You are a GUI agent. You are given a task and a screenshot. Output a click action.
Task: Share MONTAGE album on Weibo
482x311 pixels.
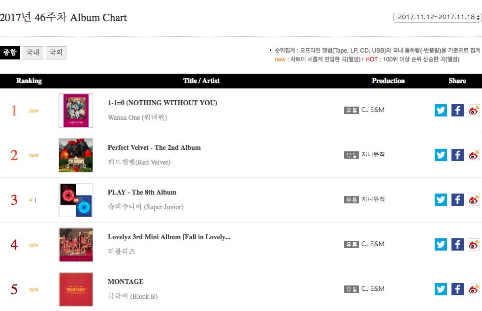474,289
